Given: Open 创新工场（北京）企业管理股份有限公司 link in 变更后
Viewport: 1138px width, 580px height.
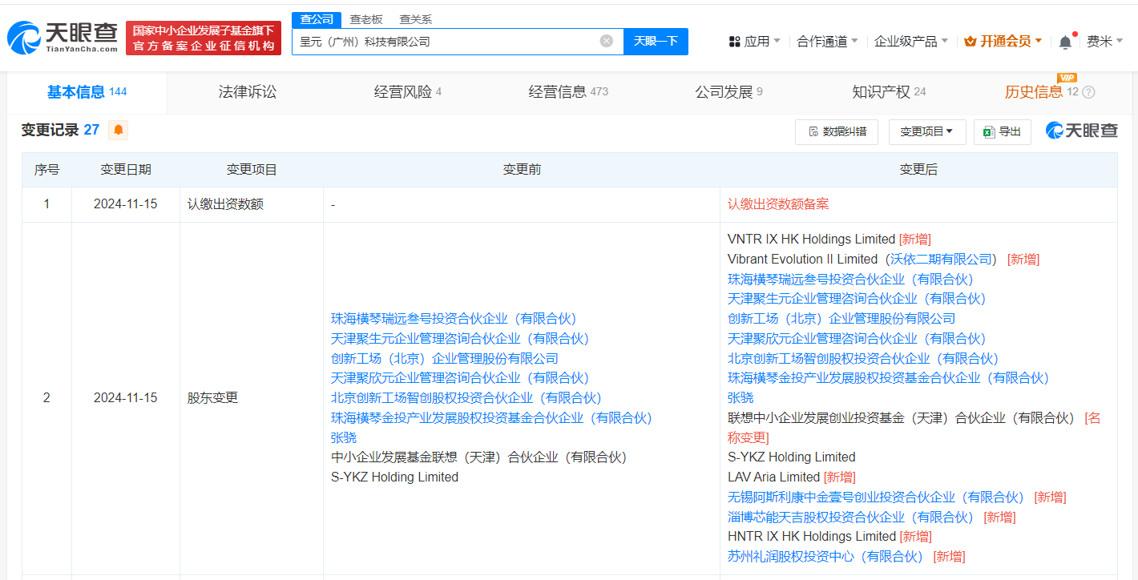Looking at the screenshot, I should click(841, 319).
